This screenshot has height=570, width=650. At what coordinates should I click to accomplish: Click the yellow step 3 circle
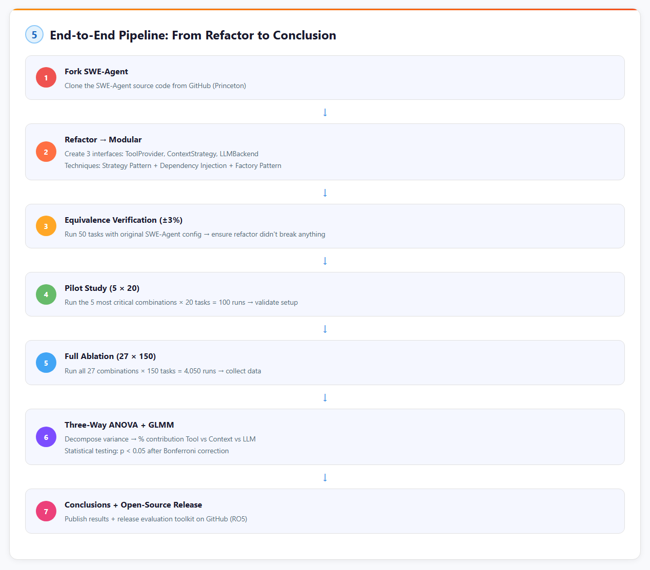(46, 226)
